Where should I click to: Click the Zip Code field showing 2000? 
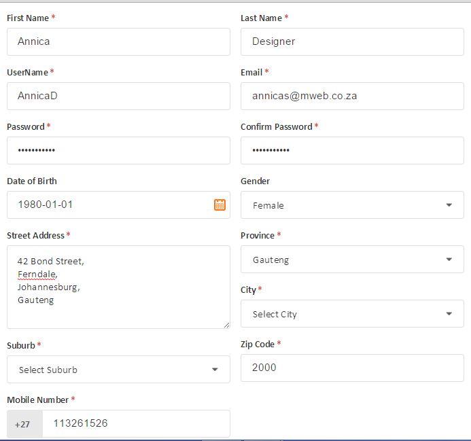click(x=352, y=368)
